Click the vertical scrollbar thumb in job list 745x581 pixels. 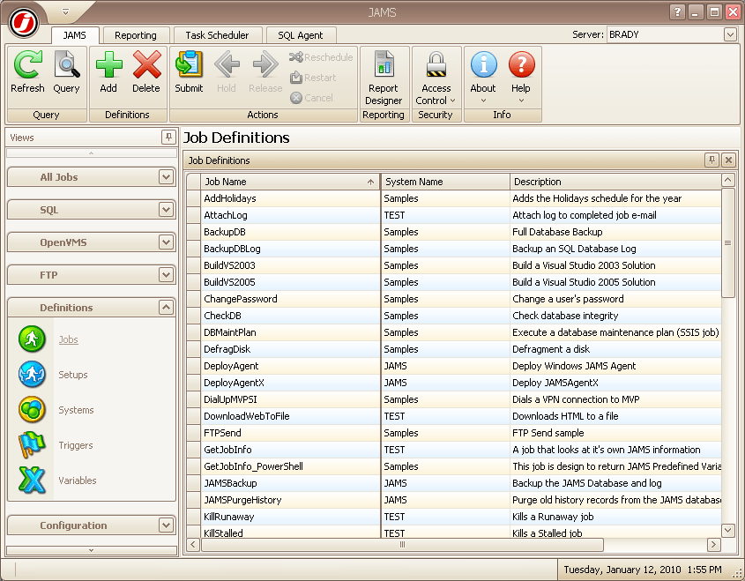tap(728, 242)
